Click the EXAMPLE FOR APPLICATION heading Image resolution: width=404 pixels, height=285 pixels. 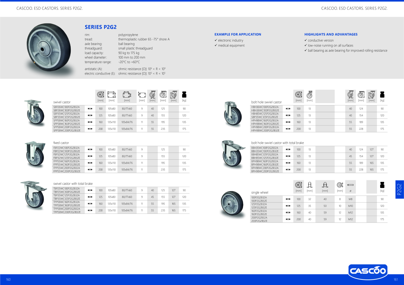tap(238, 34)
